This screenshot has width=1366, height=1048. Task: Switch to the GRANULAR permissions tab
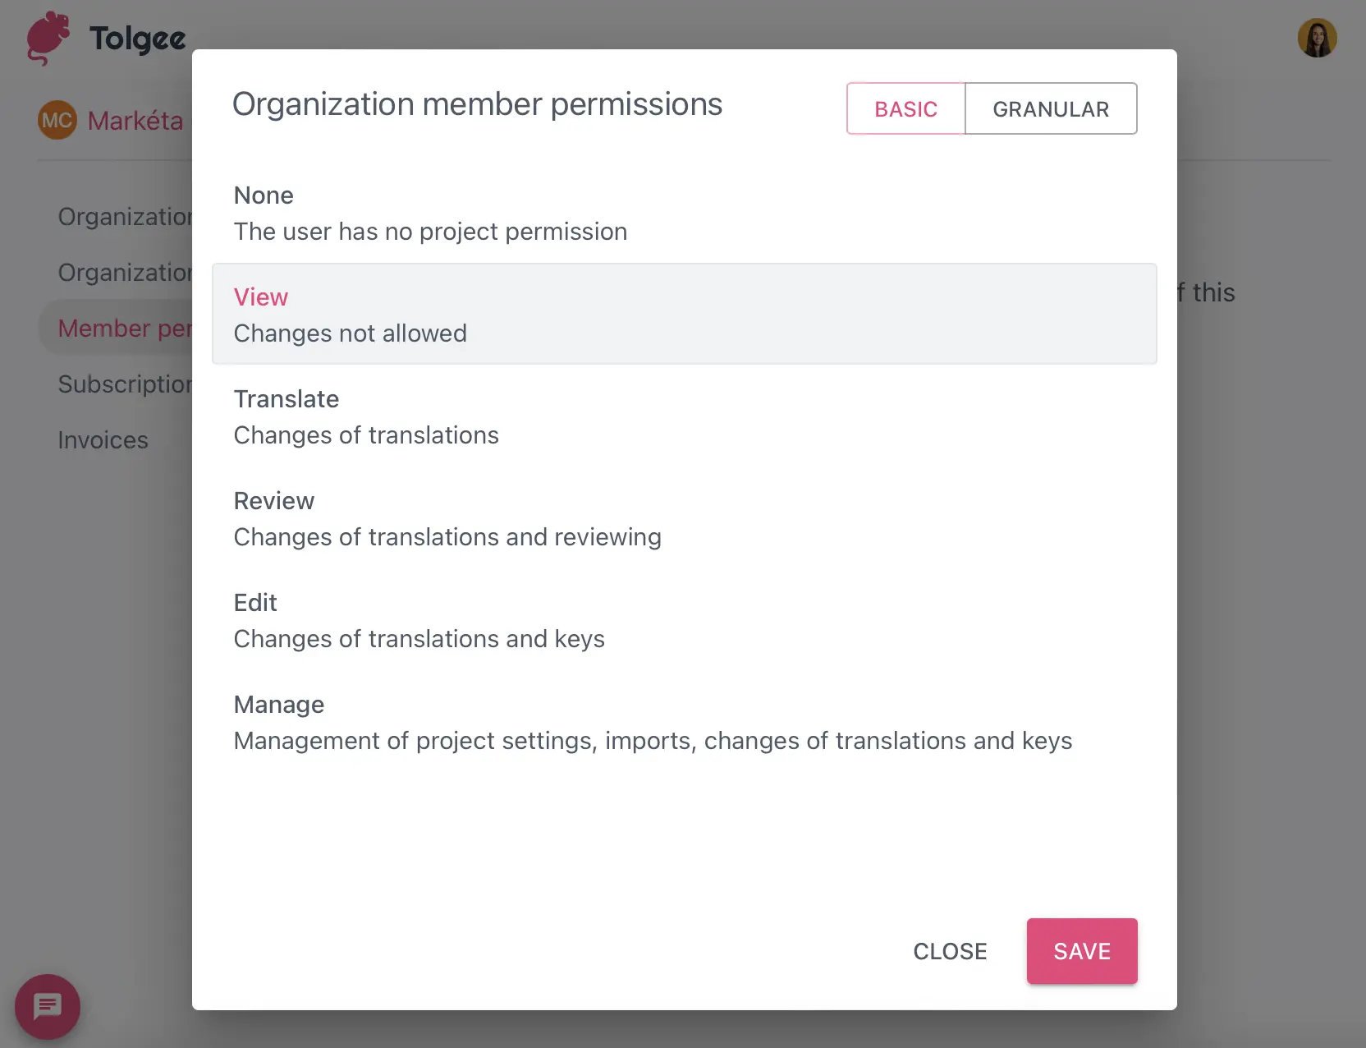tap(1052, 108)
